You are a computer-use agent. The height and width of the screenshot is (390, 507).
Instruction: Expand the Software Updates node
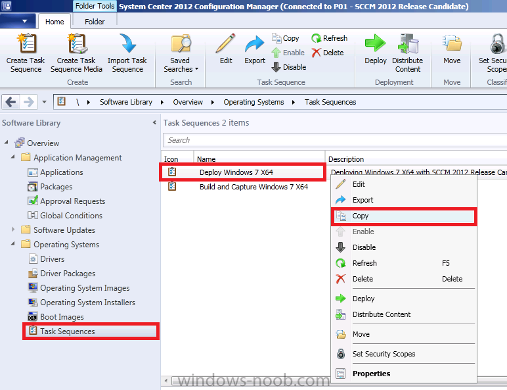(x=13, y=230)
